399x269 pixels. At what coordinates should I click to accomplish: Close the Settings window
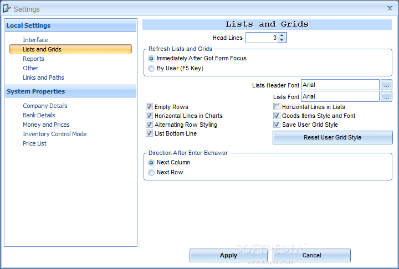(x=390, y=8)
